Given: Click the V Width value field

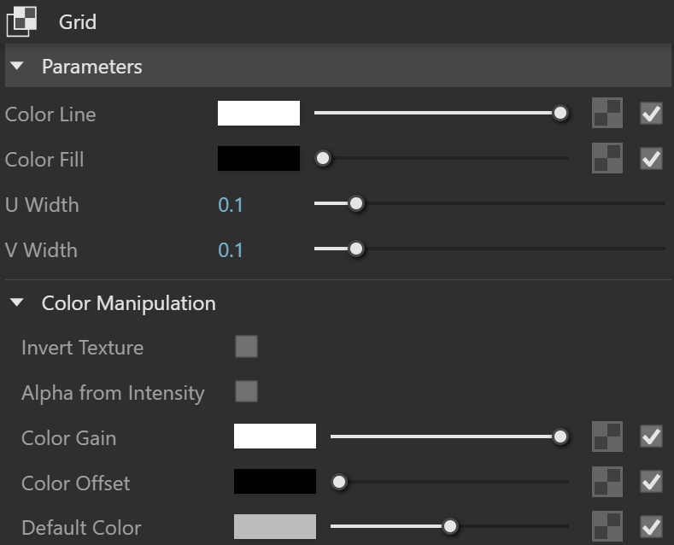Looking at the screenshot, I should [231, 250].
